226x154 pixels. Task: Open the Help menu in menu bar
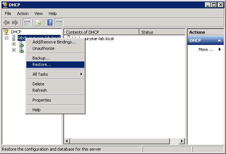pyautogui.click(x=53, y=13)
